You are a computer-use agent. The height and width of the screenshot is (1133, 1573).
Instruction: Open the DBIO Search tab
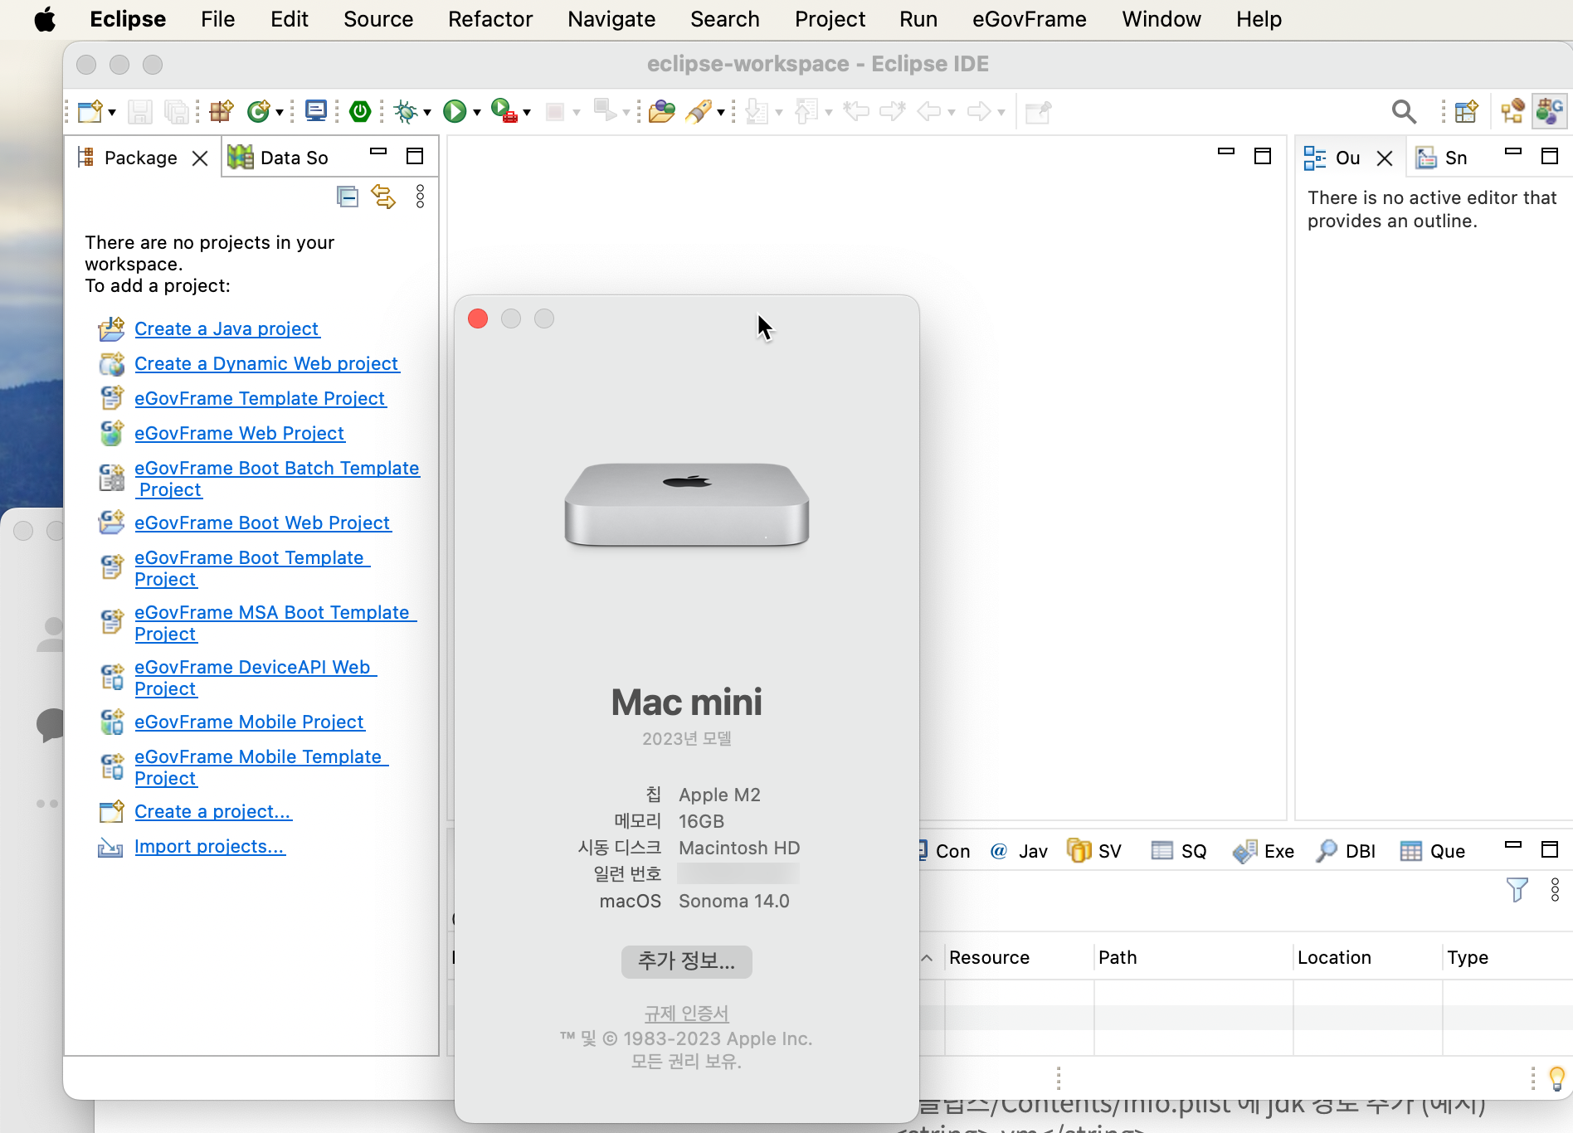[x=1346, y=851]
